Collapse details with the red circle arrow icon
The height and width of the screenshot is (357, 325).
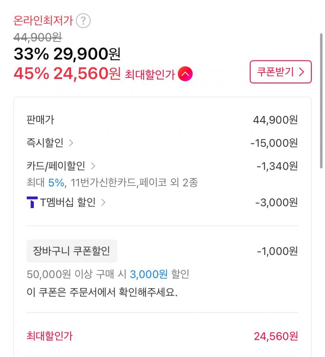pos(186,74)
